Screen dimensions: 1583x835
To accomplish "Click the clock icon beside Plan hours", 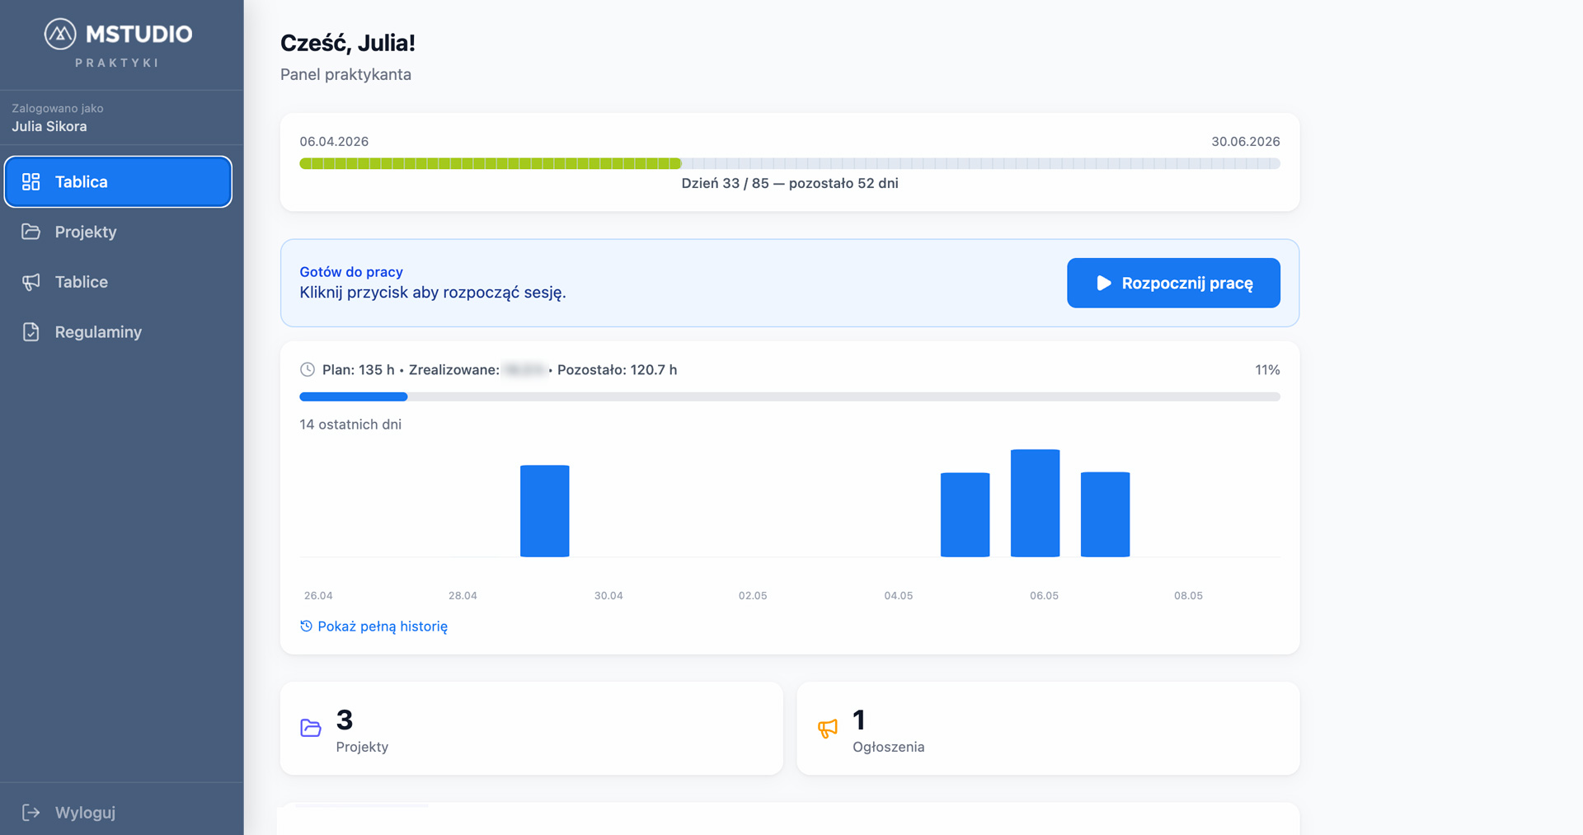I will tap(308, 369).
